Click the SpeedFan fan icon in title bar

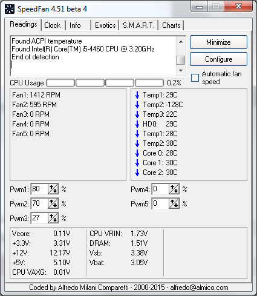10,9
